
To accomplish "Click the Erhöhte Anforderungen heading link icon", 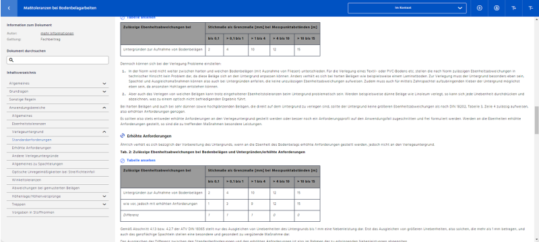I will (123, 136).
